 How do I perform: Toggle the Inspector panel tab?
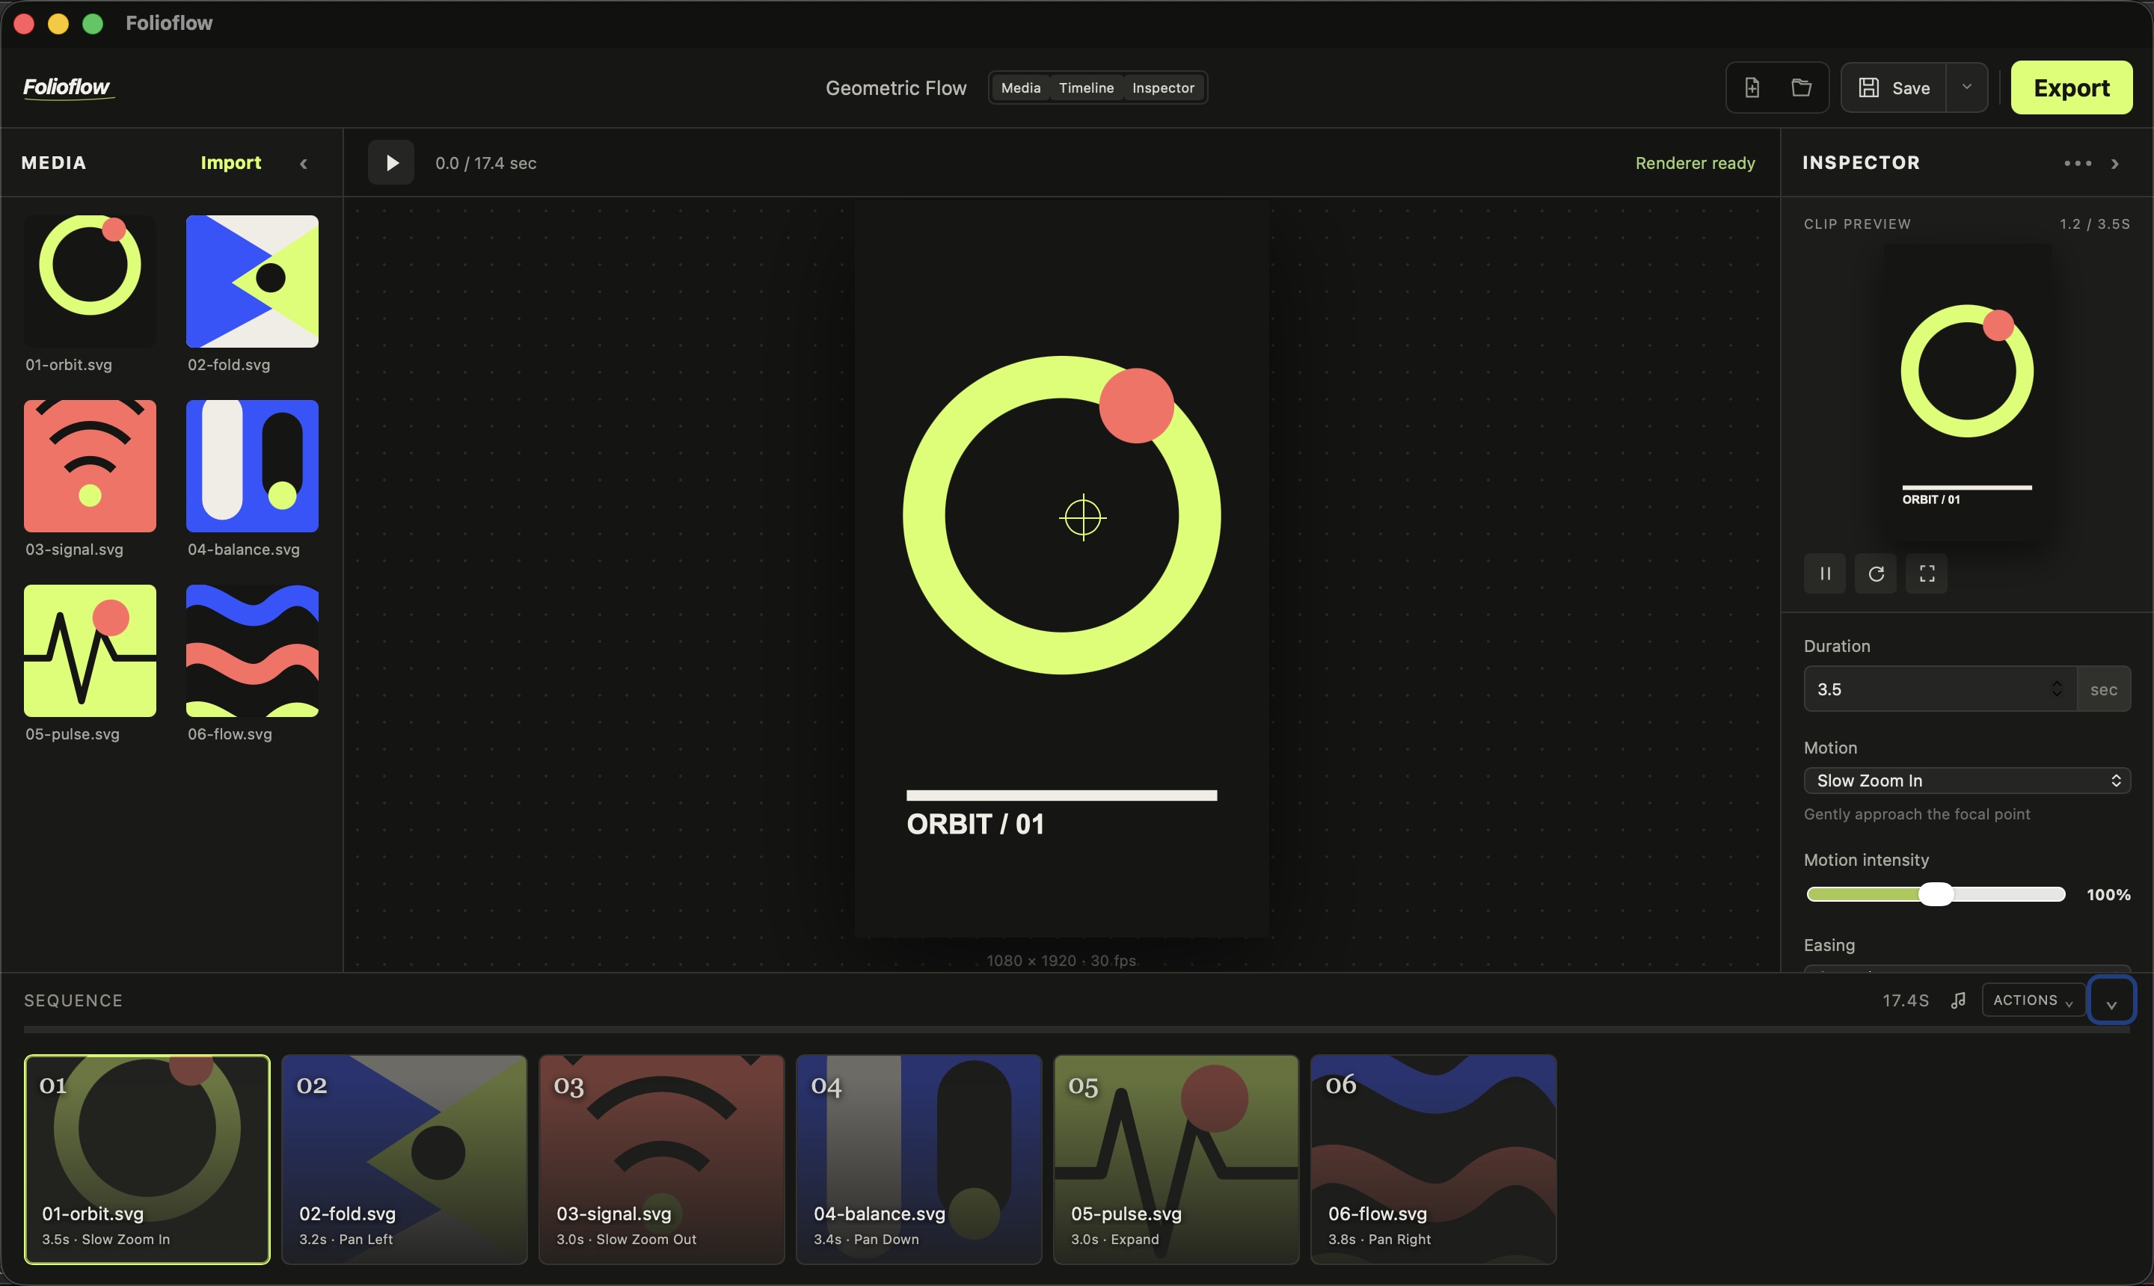[1162, 87]
